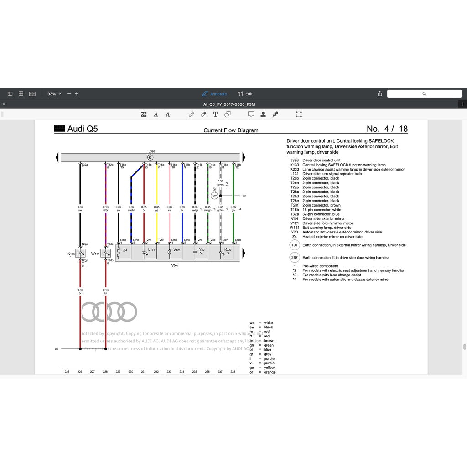Select the strikethrough text tool
The image size is (467, 467).
[x=168, y=114]
